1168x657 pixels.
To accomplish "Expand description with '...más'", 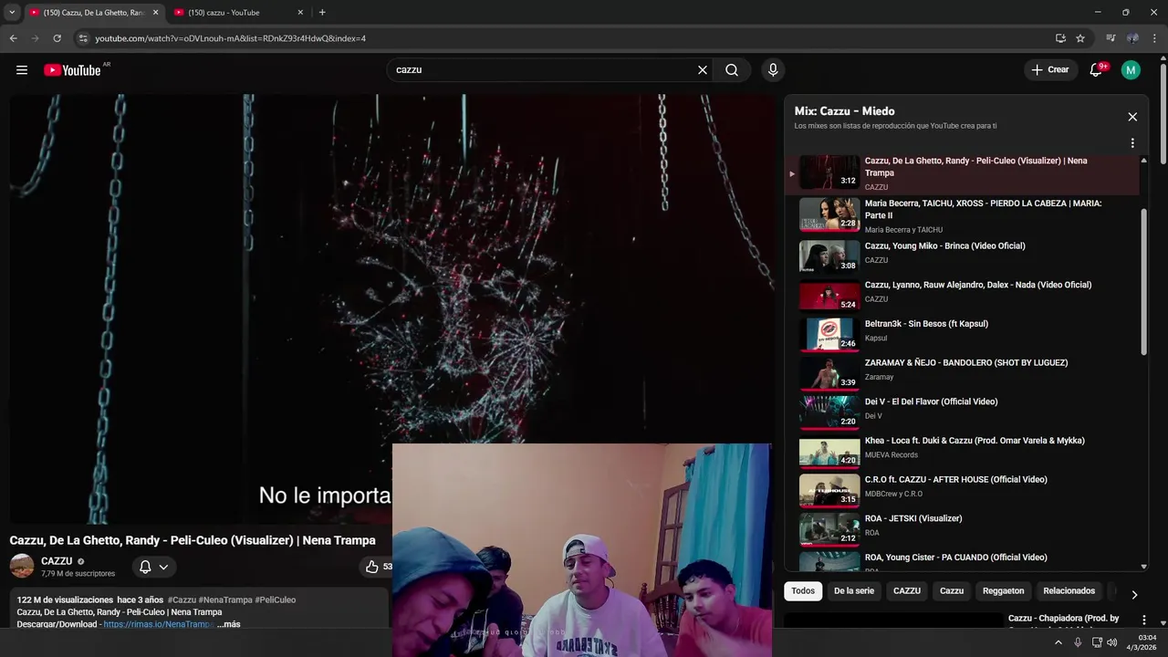I will (229, 624).
